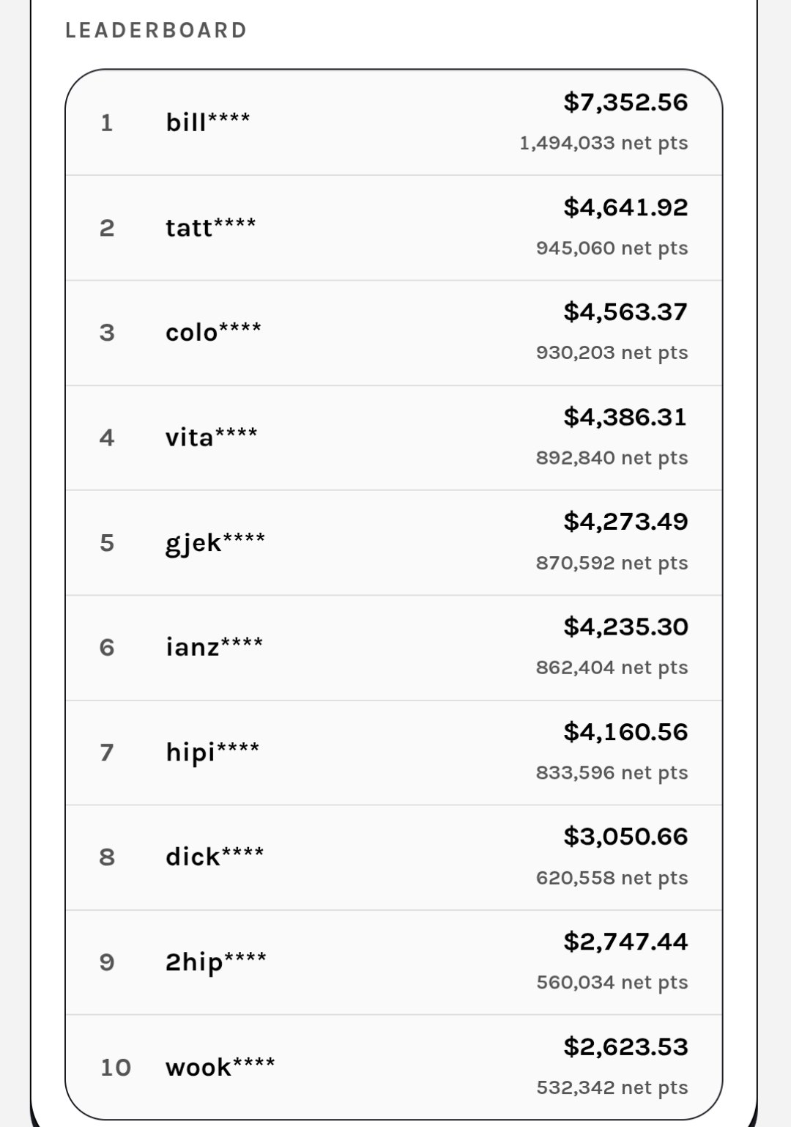Tap the ianz**** username
The height and width of the screenshot is (1127, 791).
point(214,647)
